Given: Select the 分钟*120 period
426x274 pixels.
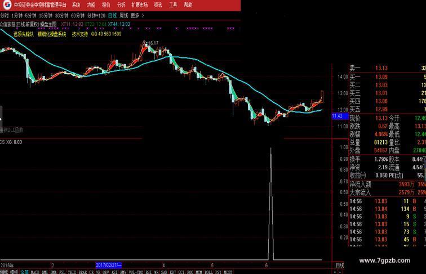Looking at the screenshot, I should tap(96, 15).
